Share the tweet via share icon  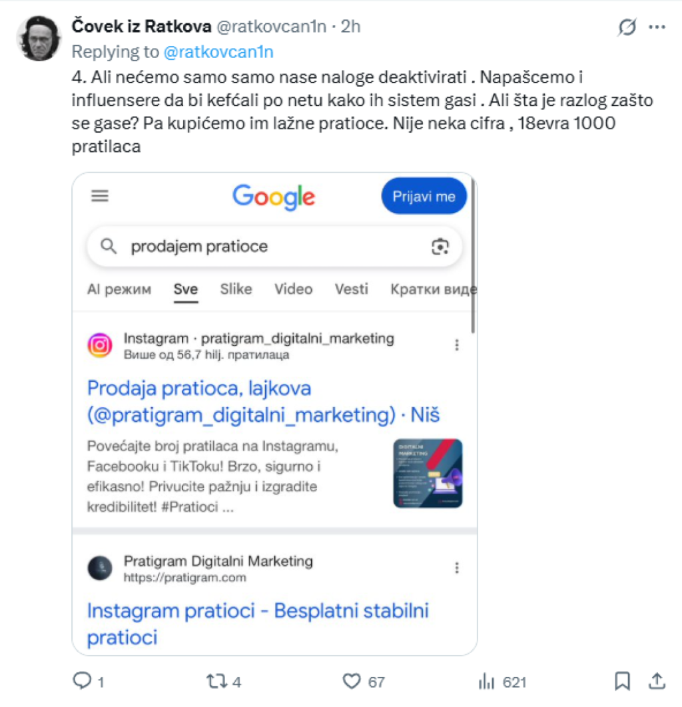(x=657, y=681)
